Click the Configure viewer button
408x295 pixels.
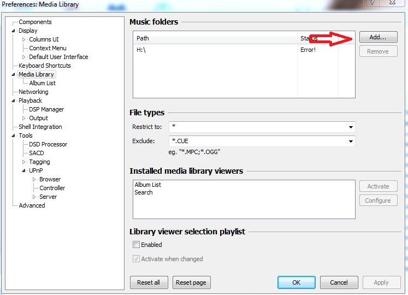(x=379, y=200)
